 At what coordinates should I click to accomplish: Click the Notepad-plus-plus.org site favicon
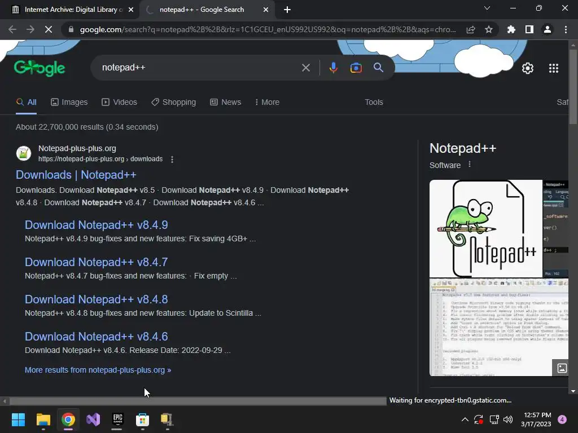pos(24,153)
